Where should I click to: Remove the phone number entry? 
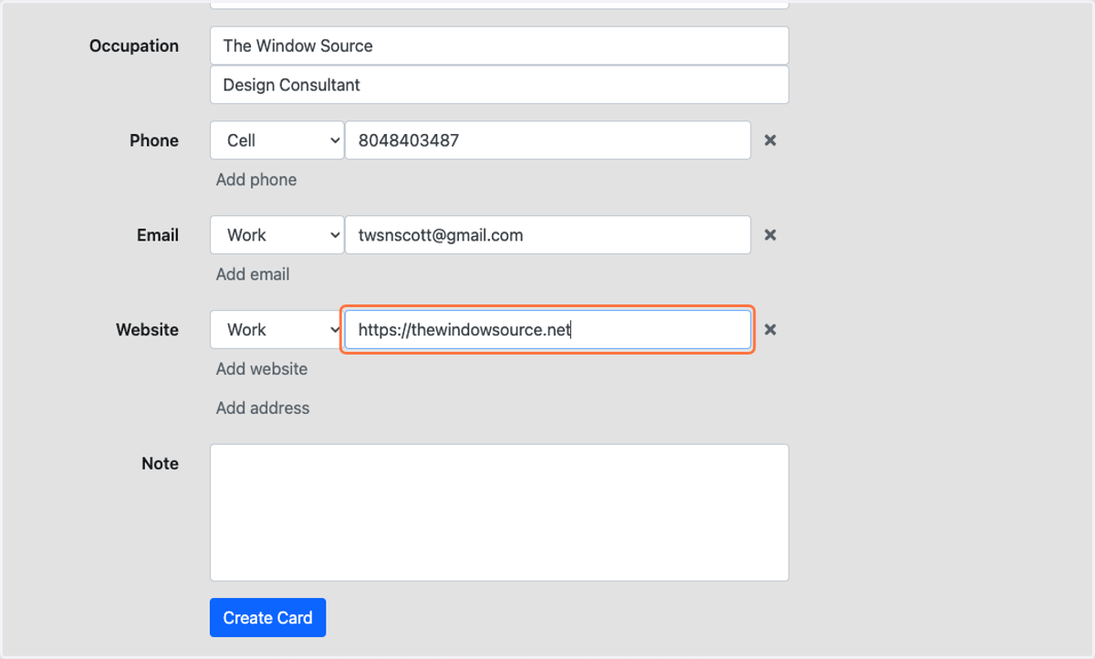(770, 140)
